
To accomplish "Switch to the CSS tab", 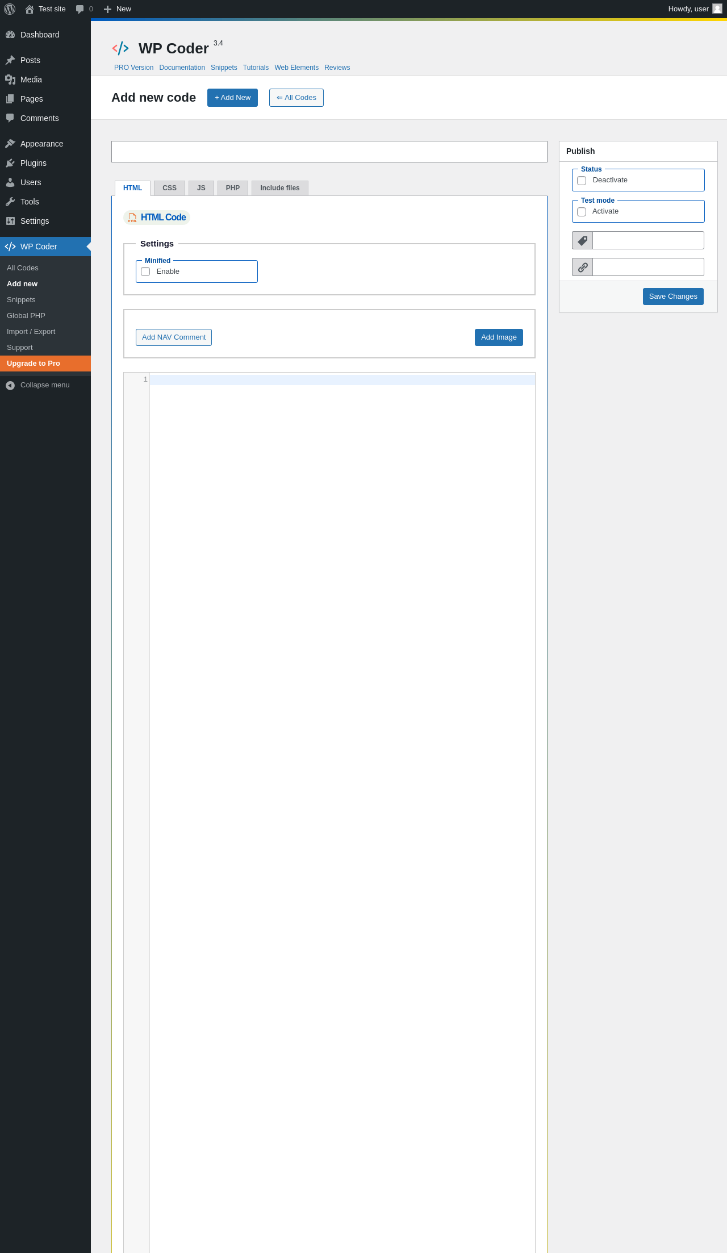I will [x=169, y=188].
